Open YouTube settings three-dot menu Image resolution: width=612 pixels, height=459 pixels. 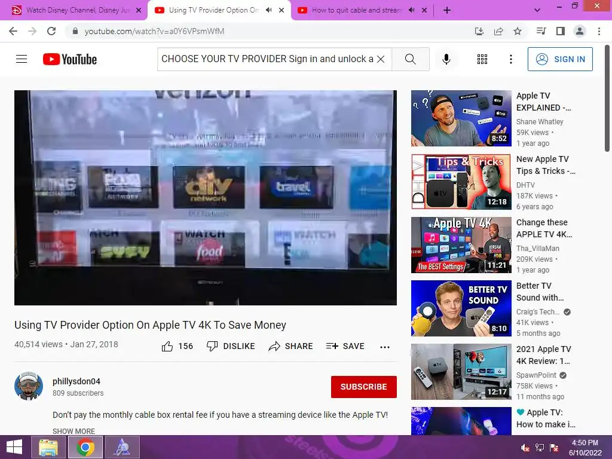(x=510, y=59)
